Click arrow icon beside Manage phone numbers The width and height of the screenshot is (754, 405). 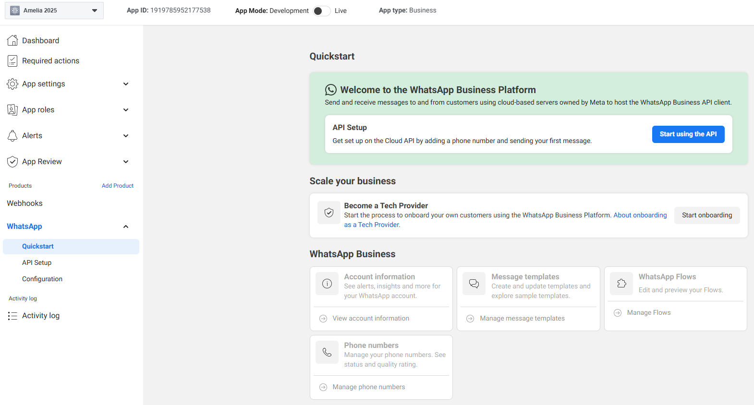click(323, 387)
